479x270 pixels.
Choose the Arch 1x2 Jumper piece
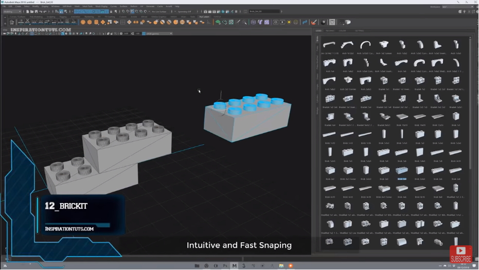(384, 45)
